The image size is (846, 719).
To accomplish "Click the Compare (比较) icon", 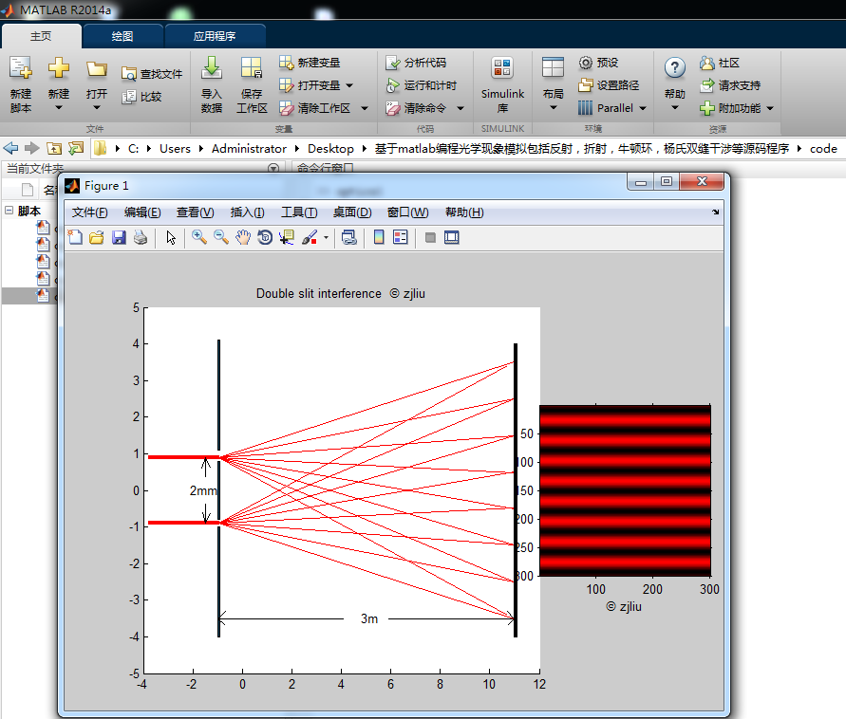I will [129, 97].
